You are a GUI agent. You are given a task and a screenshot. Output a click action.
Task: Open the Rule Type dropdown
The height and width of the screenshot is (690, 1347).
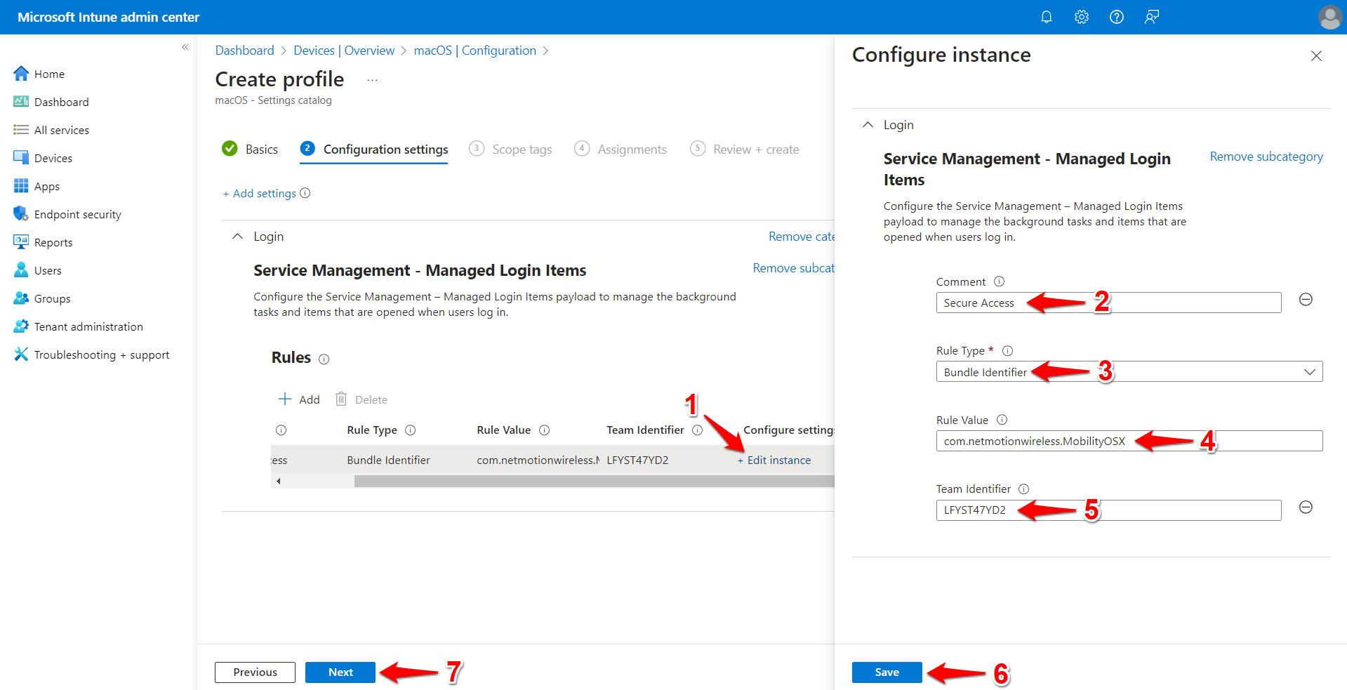pos(1129,371)
